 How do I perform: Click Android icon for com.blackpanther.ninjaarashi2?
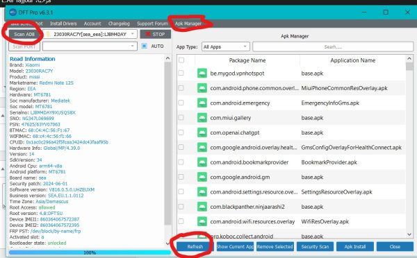202,207
